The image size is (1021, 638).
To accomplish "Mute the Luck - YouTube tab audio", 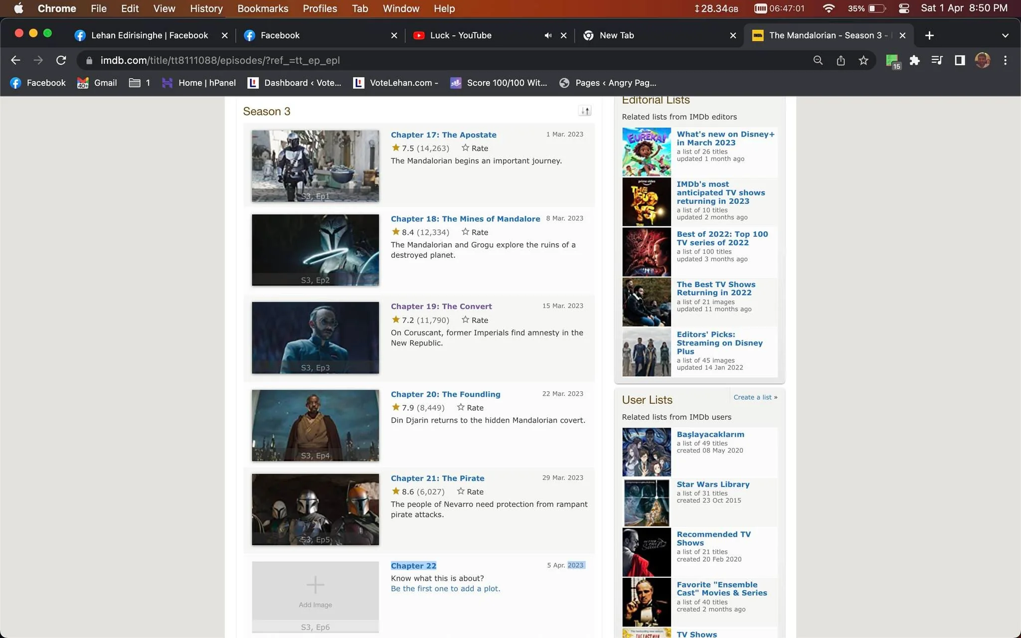I will (548, 35).
